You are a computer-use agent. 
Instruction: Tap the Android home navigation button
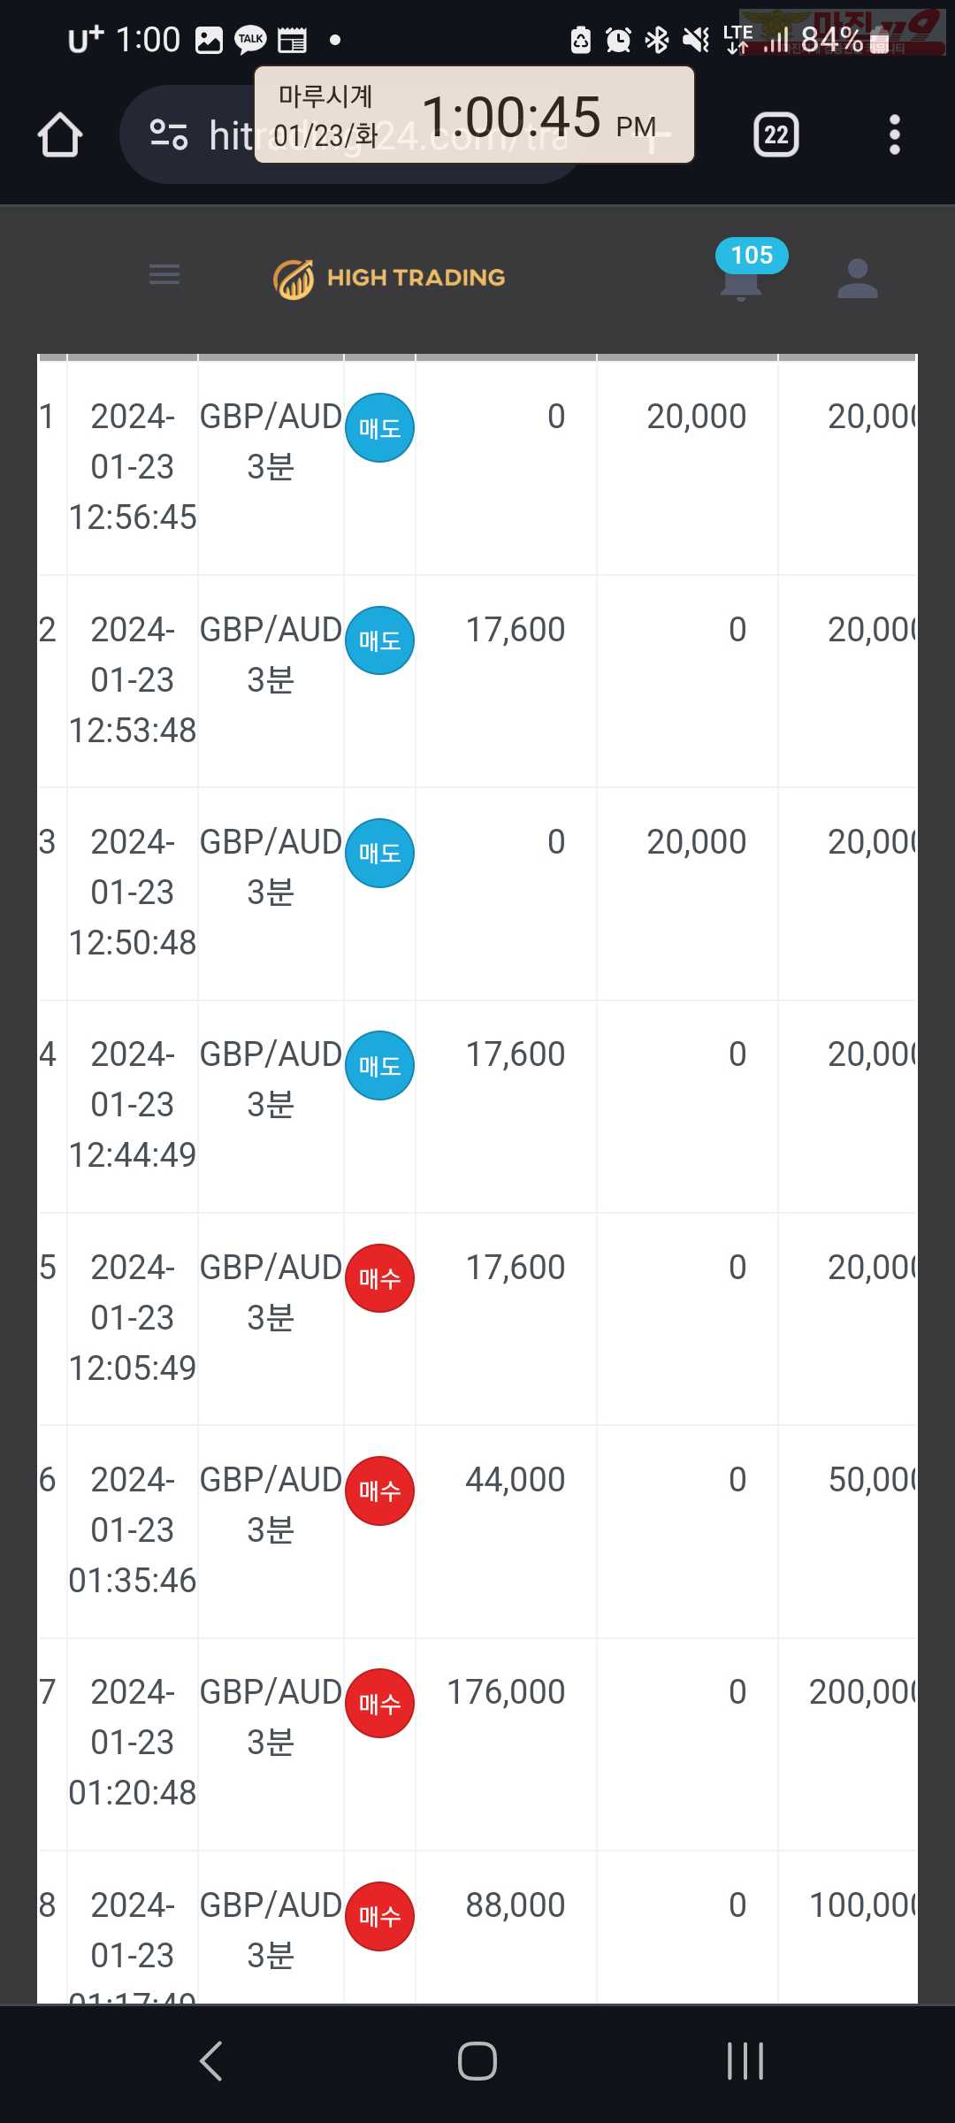(477, 2060)
